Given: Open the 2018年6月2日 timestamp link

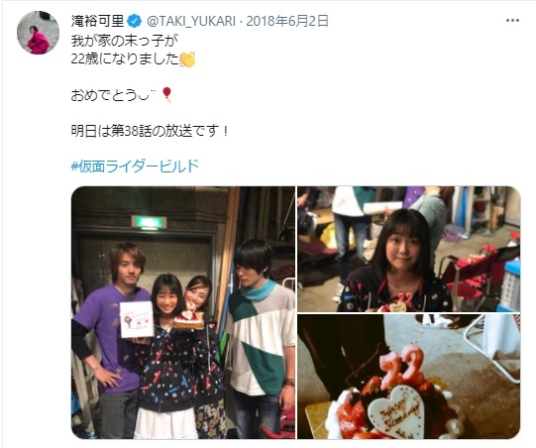Looking at the screenshot, I should 287,21.
